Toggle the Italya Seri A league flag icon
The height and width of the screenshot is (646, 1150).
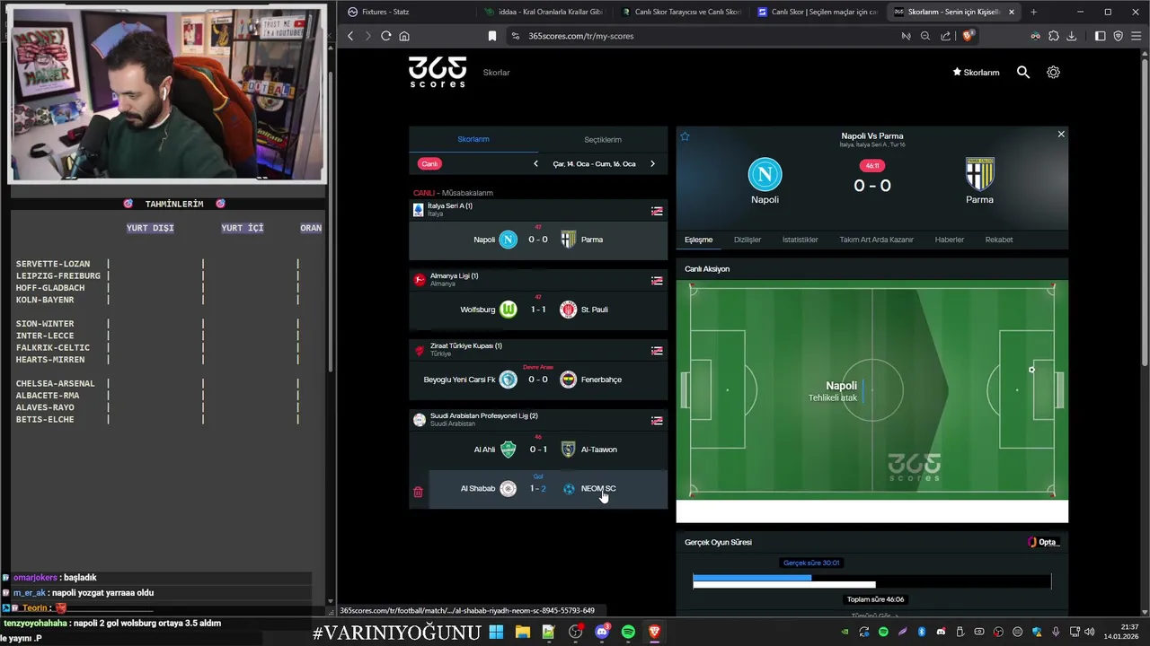[x=657, y=211]
